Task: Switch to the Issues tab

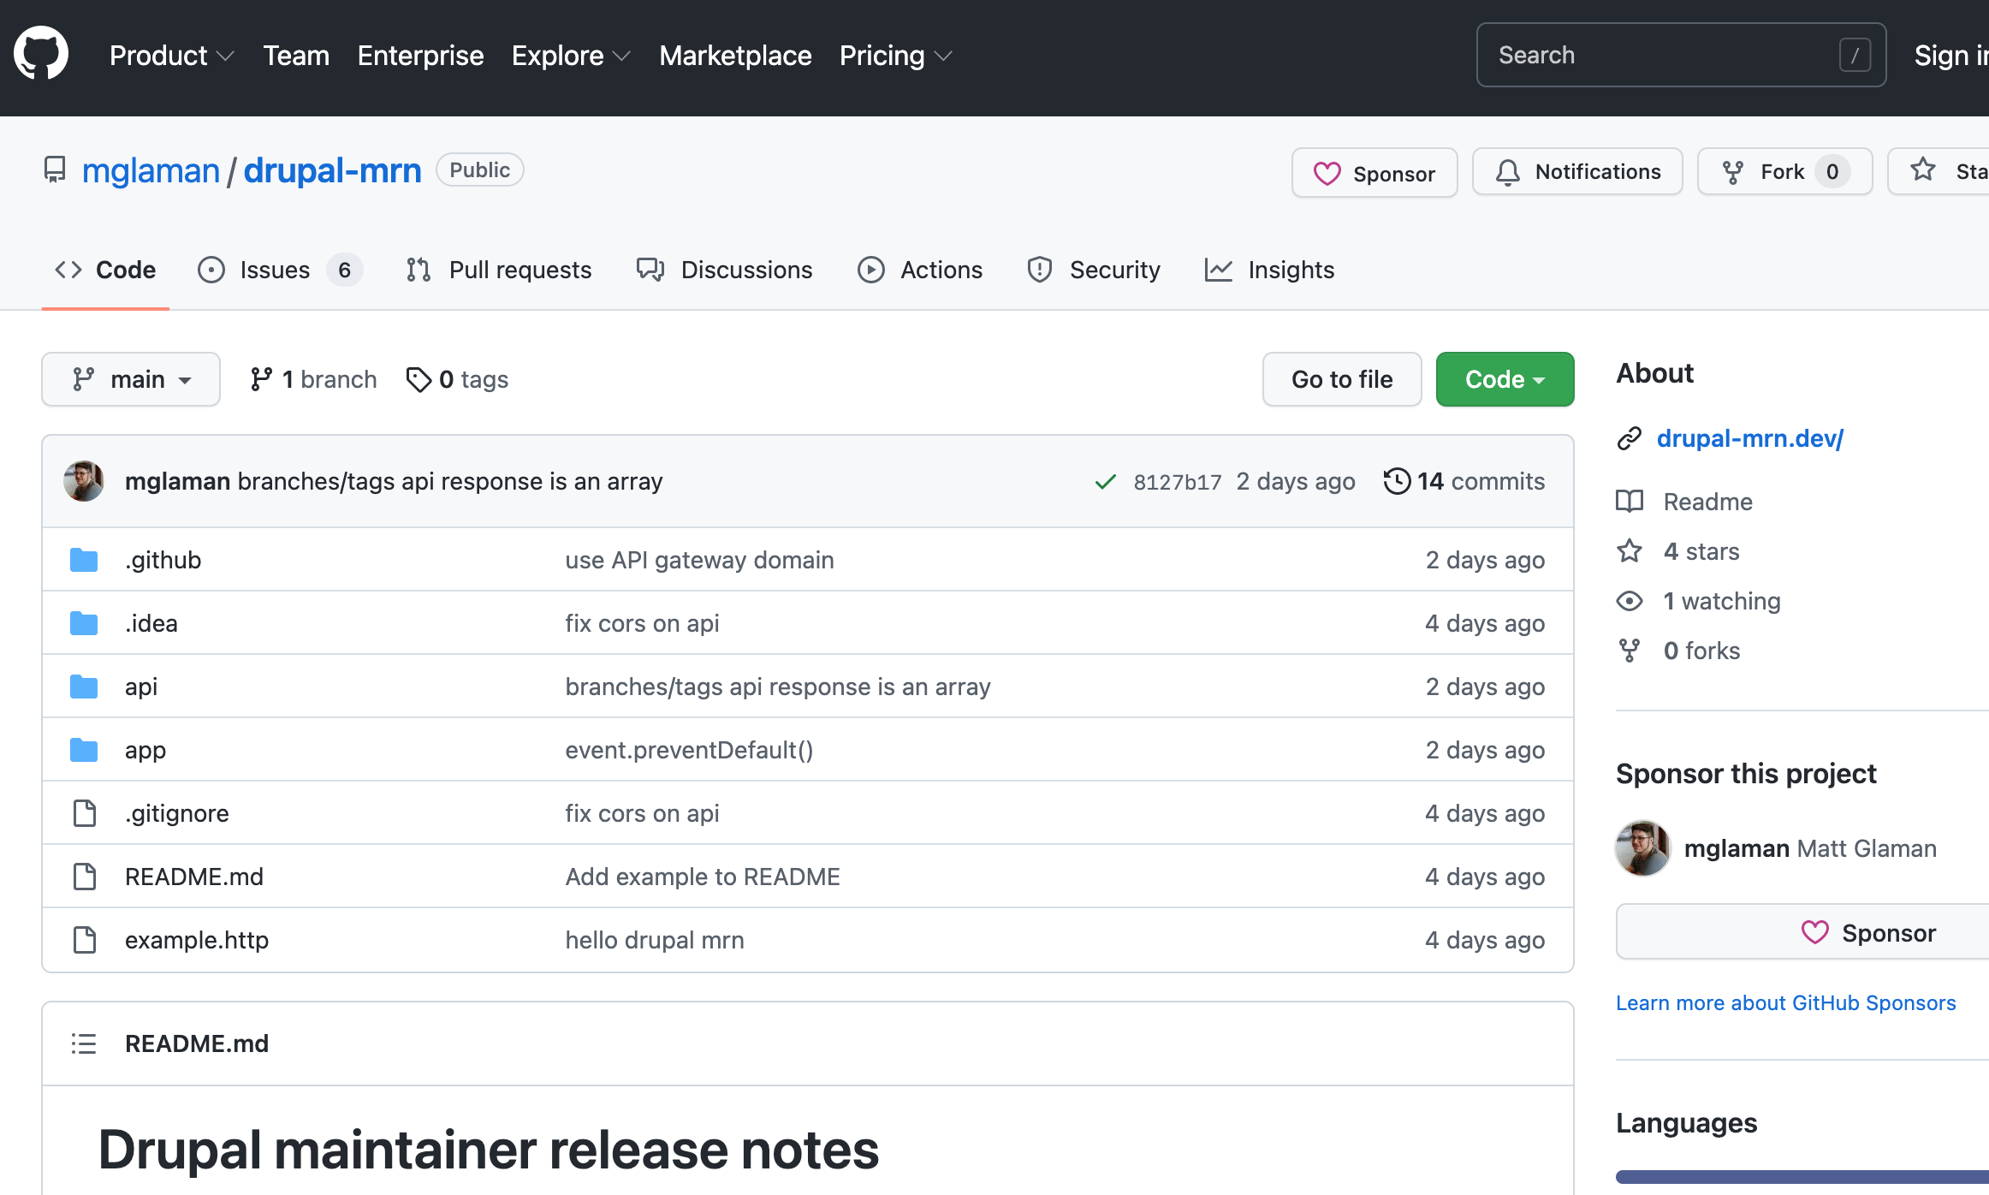Action: [x=280, y=270]
